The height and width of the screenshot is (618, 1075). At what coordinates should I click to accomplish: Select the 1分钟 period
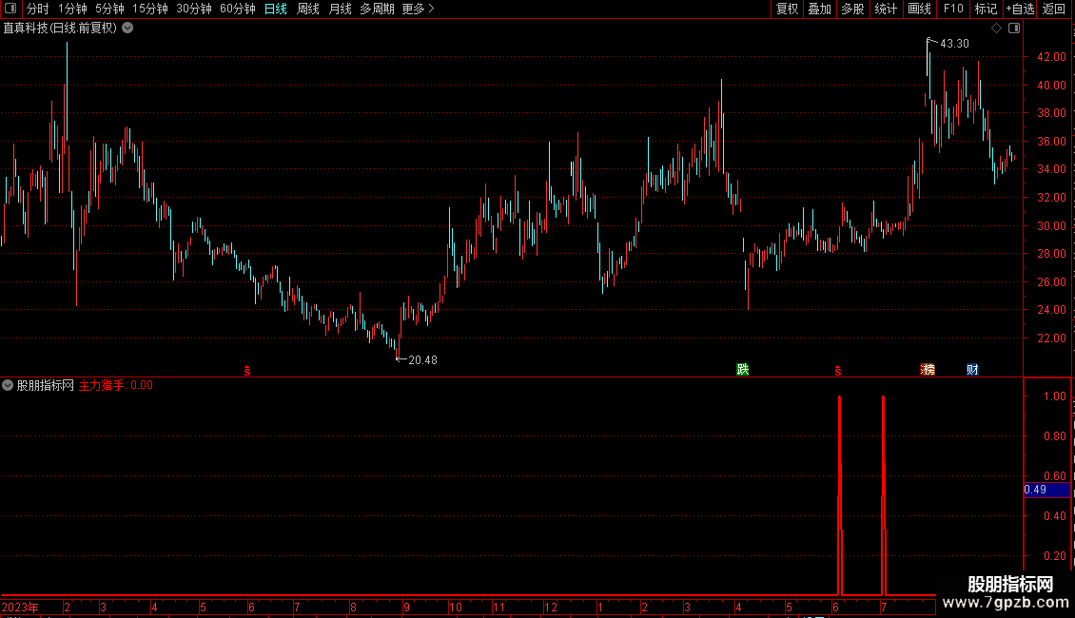click(72, 9)
